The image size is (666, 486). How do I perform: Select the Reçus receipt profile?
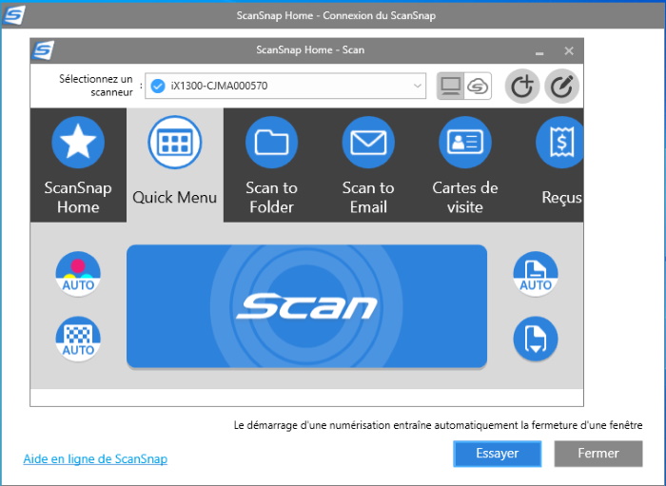click(x=559, y=165)
